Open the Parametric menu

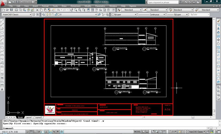[x=100, y=6]
